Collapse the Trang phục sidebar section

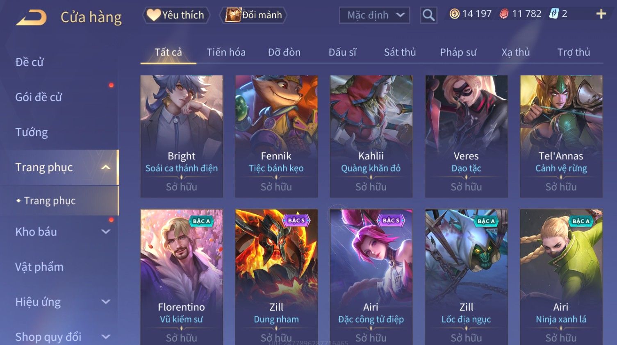106,167
